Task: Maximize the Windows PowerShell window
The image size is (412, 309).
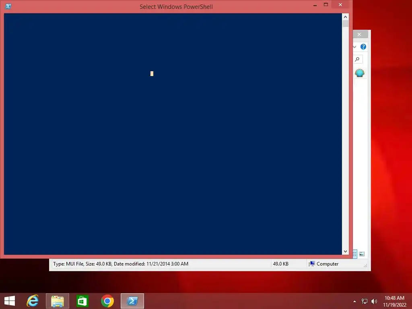Action: point(326,5)
